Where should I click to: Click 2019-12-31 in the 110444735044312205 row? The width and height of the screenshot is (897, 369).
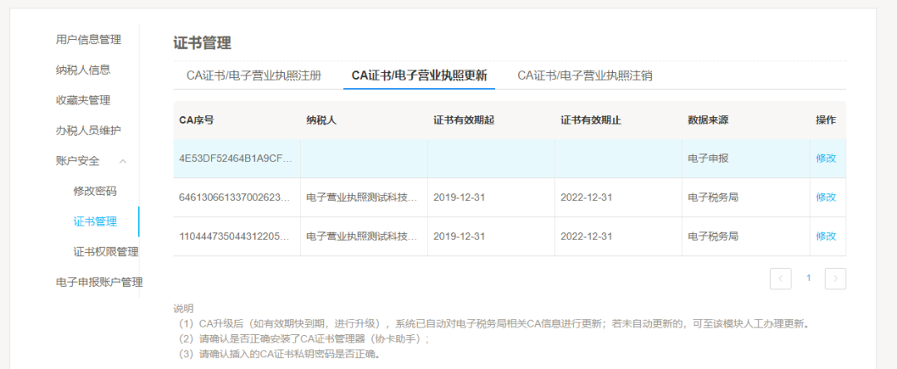459,236
